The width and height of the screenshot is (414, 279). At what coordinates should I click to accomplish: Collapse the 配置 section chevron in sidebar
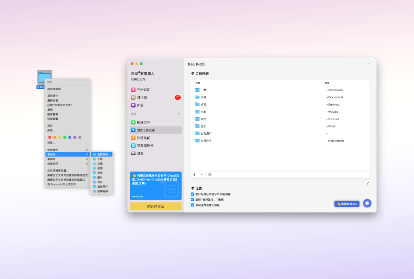coord(178,114)
